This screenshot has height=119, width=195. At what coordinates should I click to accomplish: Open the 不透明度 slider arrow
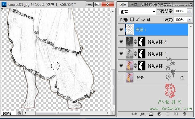coord(189,11)
